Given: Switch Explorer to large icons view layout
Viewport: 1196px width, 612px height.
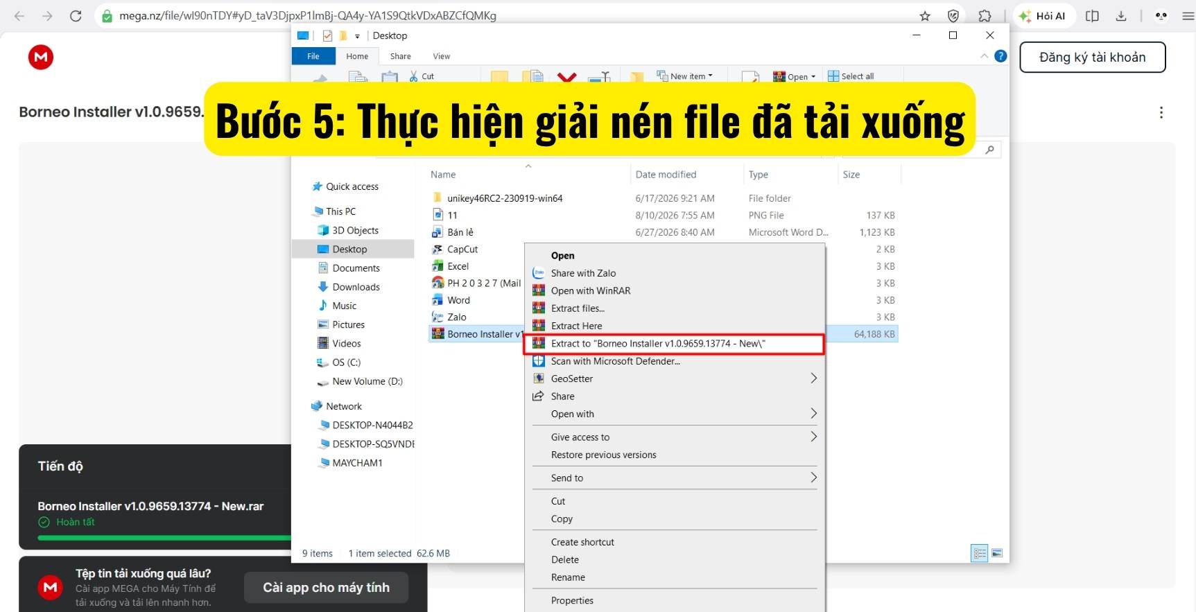Looking at the screenshot, I should 997,553.
